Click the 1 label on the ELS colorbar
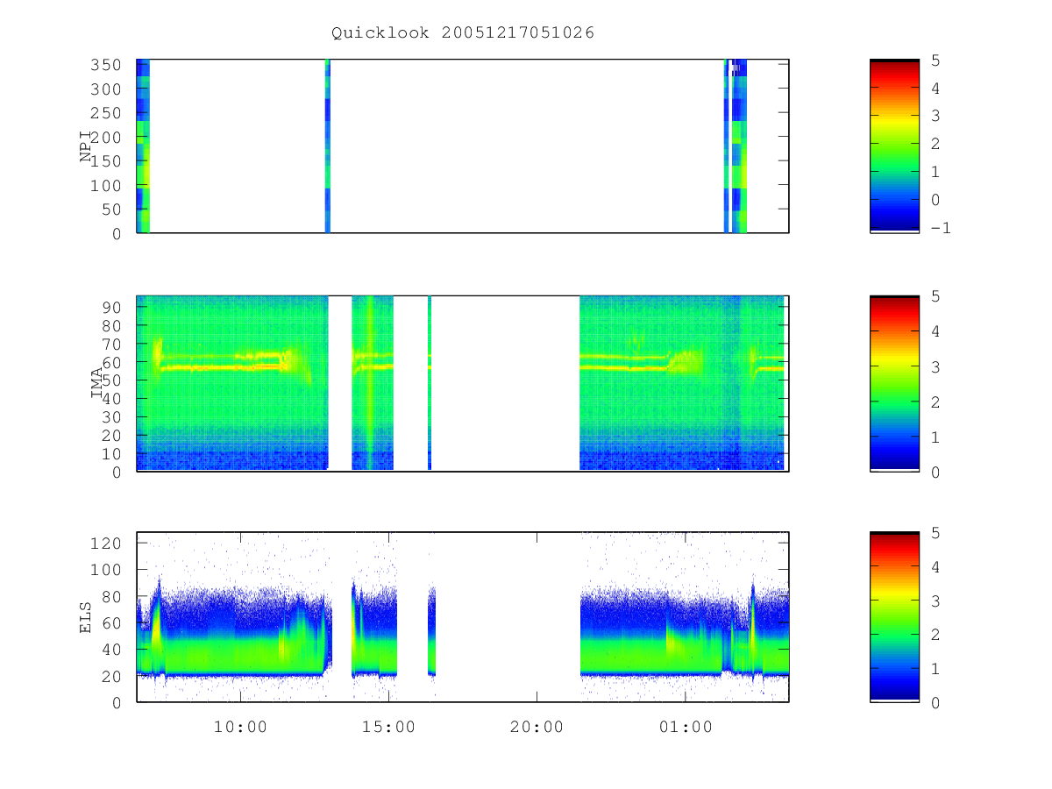 [935, 668]
